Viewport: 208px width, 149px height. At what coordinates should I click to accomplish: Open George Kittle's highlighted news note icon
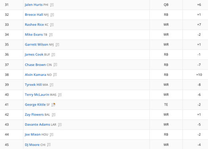pyautogui.click(x=53, y=105)
